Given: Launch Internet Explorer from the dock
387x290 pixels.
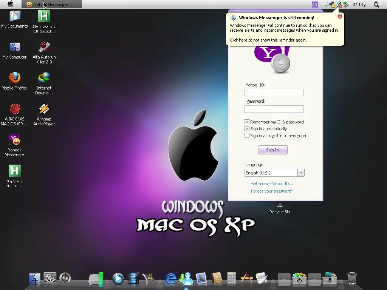Looking at the screenshot, I should [x=171, y=279].
